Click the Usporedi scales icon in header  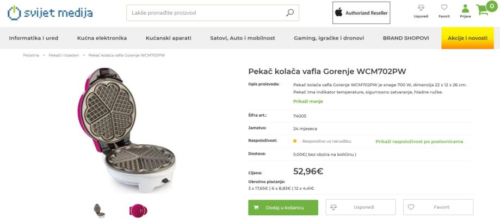[x=421, y=8]
